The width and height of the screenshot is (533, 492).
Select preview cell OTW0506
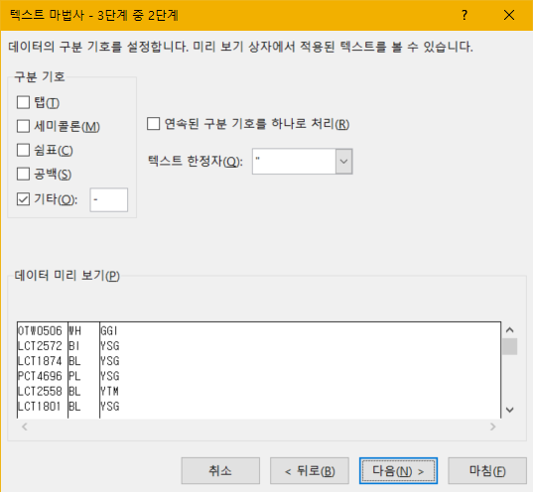point(40,330)
